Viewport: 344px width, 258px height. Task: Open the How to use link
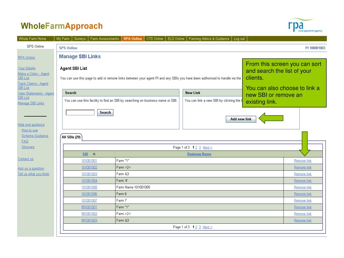click(30, 130)
